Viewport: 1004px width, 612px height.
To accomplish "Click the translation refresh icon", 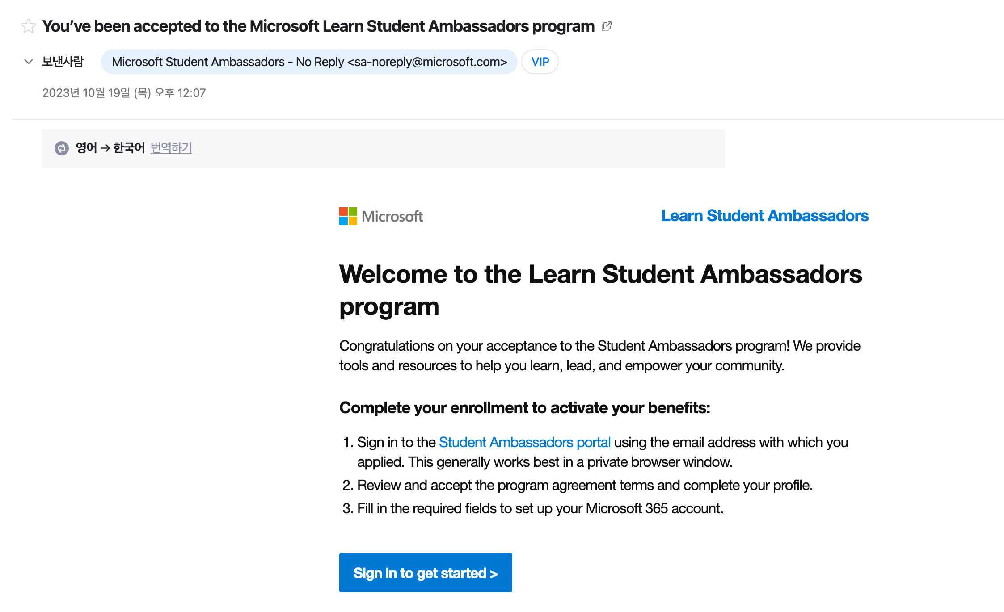I will coord(62,148).
